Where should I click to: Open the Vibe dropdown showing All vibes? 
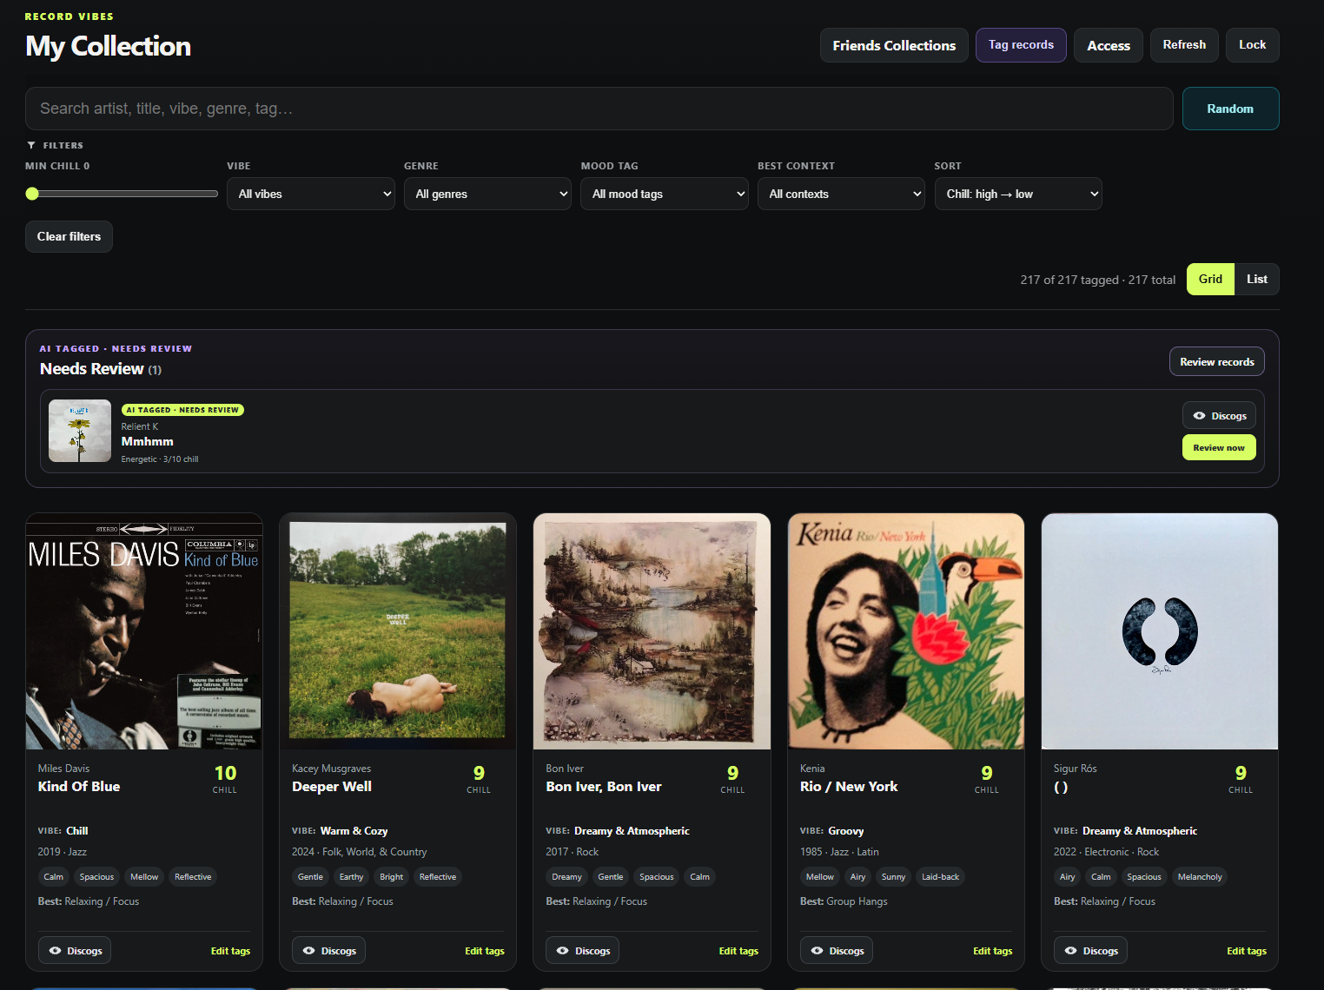[x=311, y=194]
